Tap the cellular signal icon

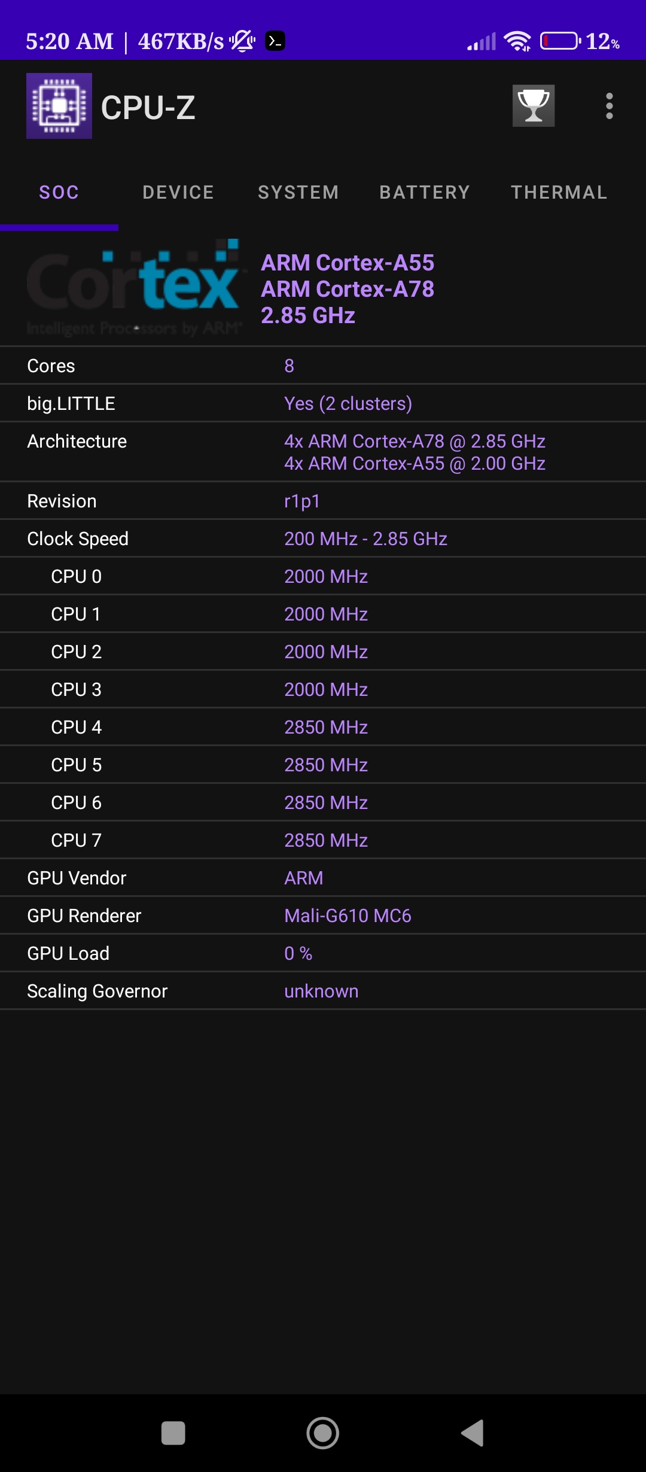(482, 41)
